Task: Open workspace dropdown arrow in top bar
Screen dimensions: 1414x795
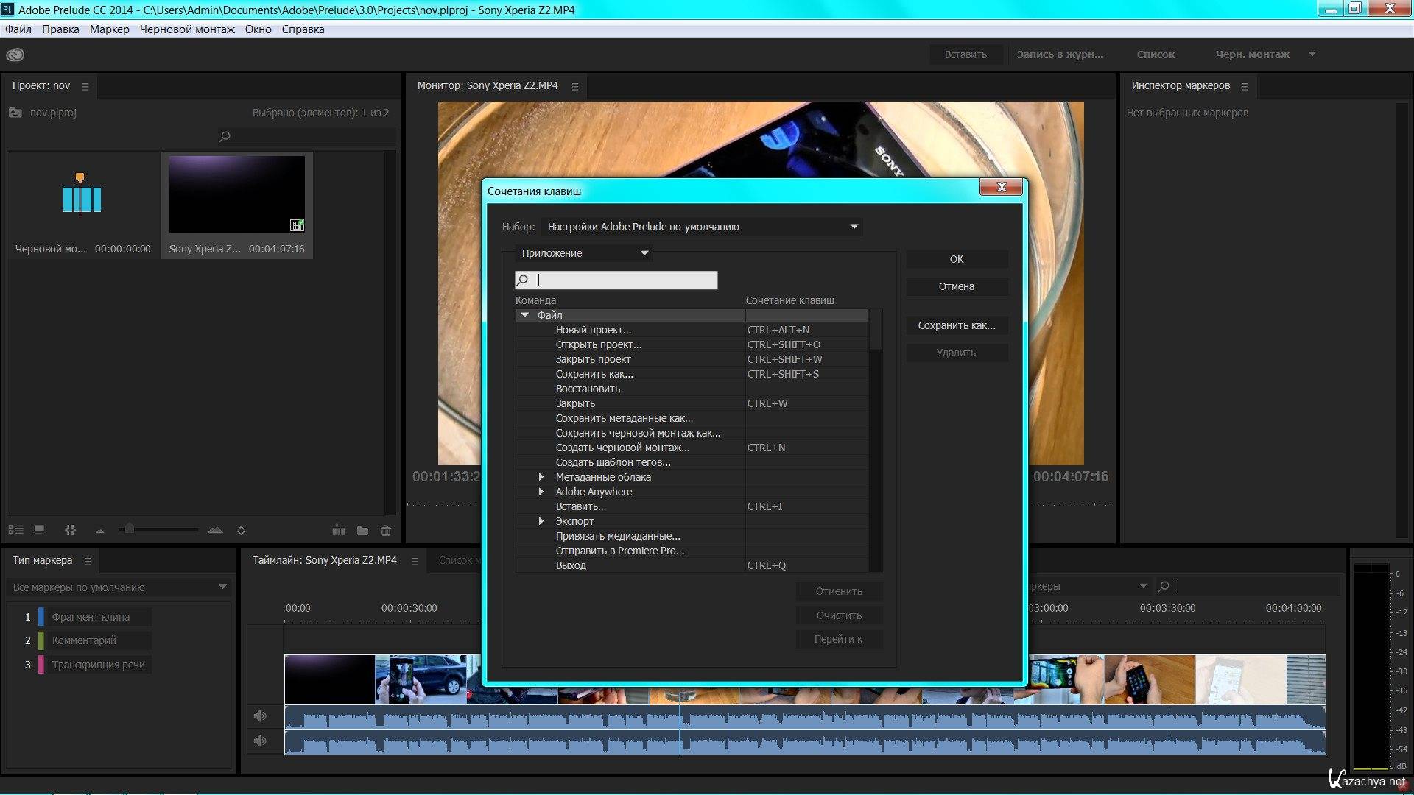Action: [1312, 54]
